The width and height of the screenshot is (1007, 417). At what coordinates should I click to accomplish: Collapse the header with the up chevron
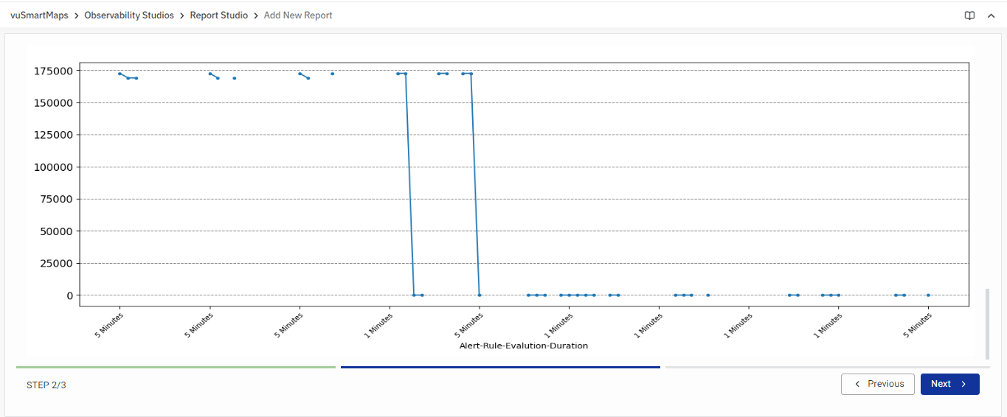[991, 15]
